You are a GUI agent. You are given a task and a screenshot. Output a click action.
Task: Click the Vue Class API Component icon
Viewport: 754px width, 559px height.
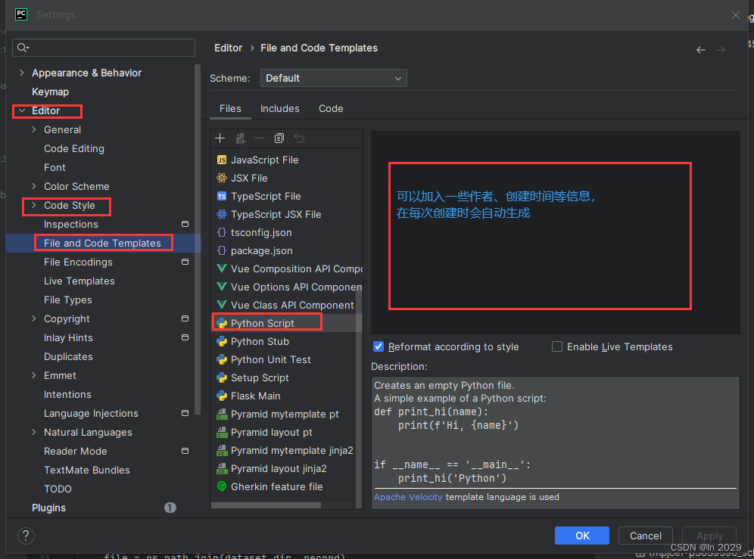(222, 305)
